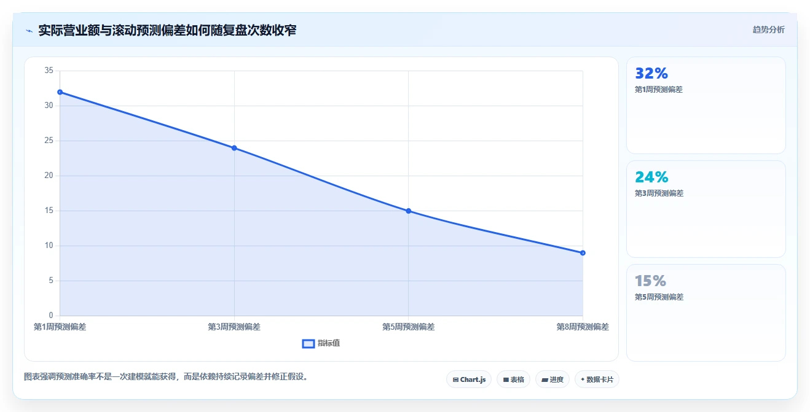The image size is (810, 412).
Task: Open the 15% 第5周预测偏差 card
Action: [706, 313]
